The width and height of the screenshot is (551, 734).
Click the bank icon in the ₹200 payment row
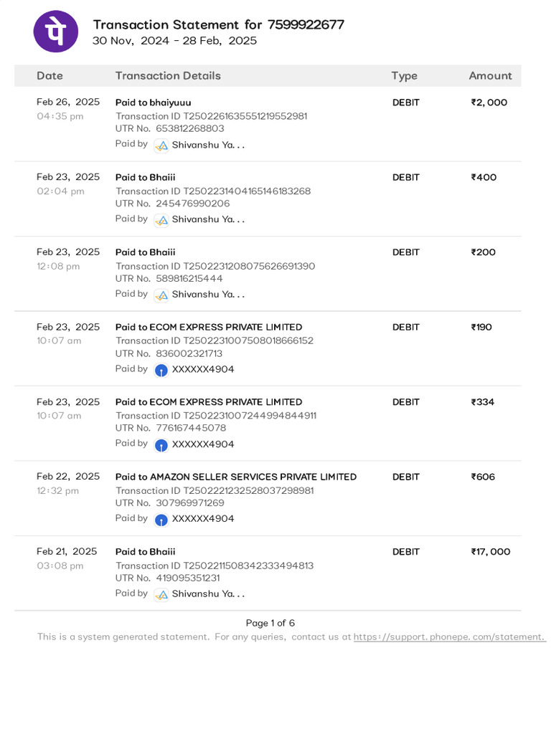pyautogui.click(x=161, y=295)
